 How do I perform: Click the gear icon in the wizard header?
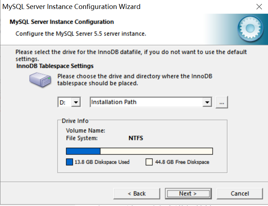pyautogui.click(x=250, y=29)
